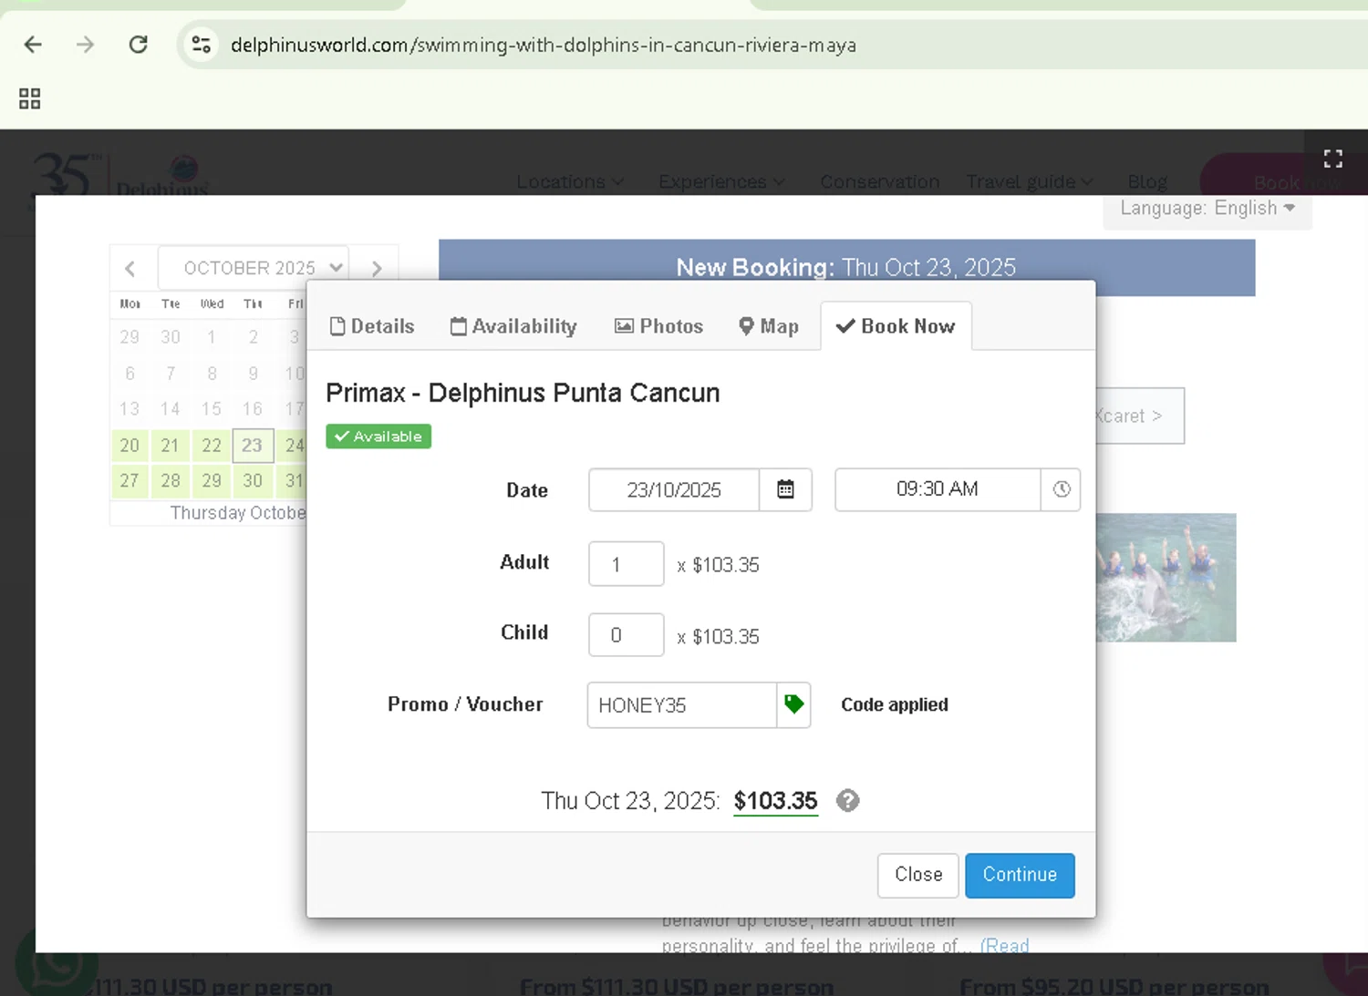Click the Code applied text

click(x=895, y=704)
